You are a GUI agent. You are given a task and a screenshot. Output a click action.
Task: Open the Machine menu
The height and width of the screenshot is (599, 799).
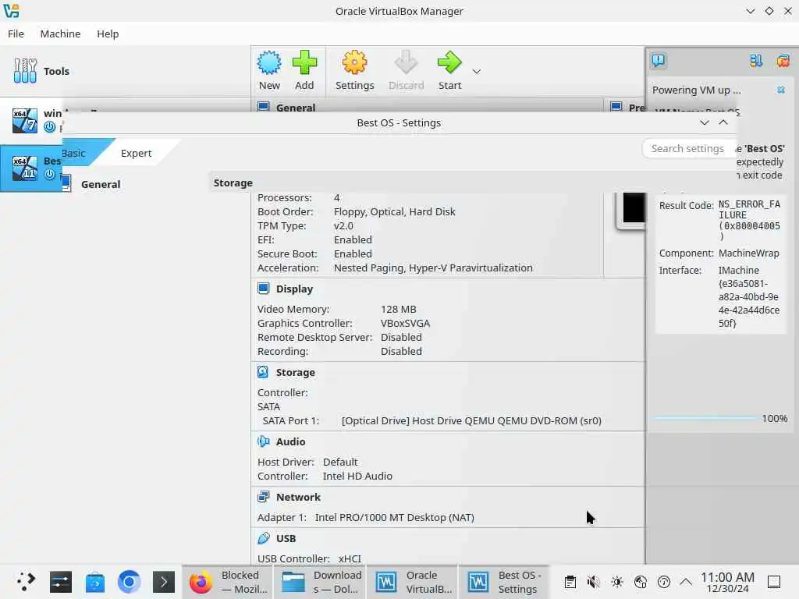pos(60,34)
